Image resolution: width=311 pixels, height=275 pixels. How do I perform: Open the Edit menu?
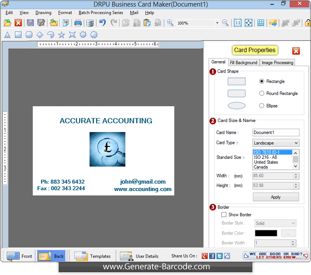[9, 13]
